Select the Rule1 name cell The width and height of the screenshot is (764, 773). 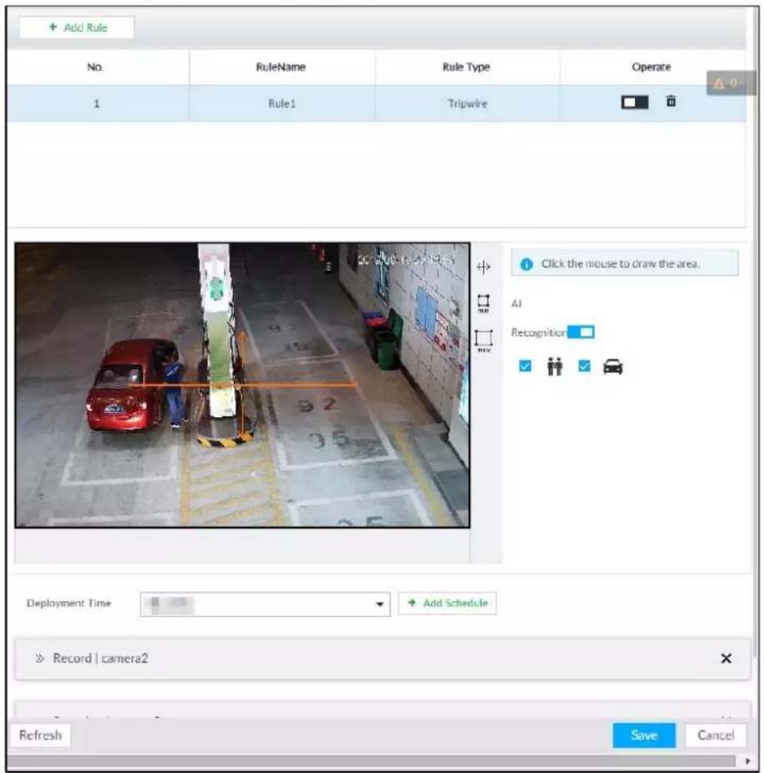pos(282,103)
